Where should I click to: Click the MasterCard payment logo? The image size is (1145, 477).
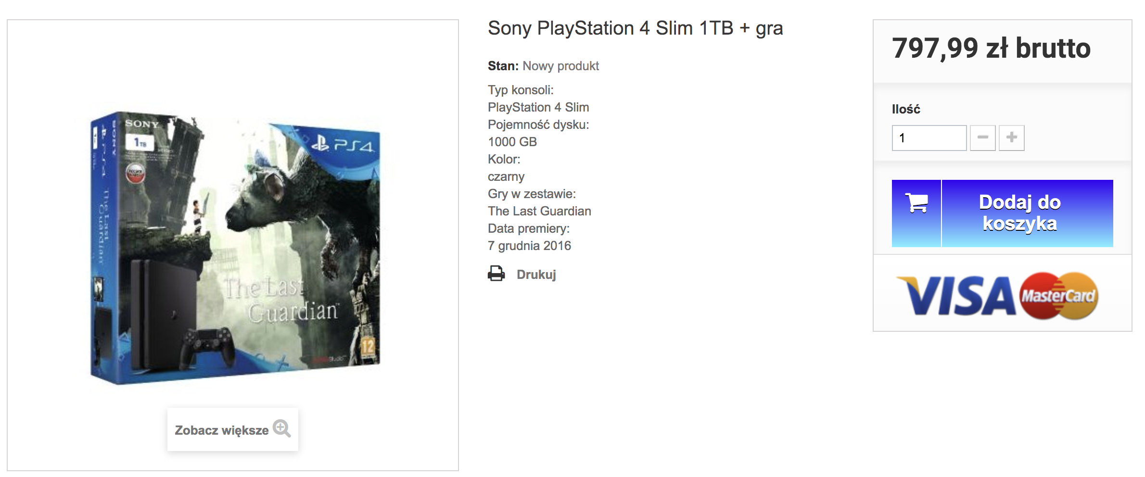click(1058, 296)
